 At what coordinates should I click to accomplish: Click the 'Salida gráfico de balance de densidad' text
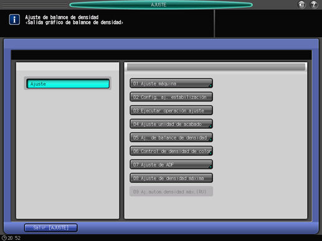tap(74, 22)
